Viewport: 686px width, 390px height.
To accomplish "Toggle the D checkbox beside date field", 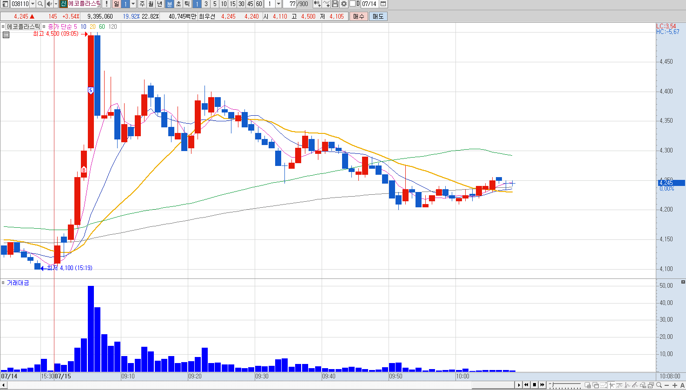I will [352, 4].
